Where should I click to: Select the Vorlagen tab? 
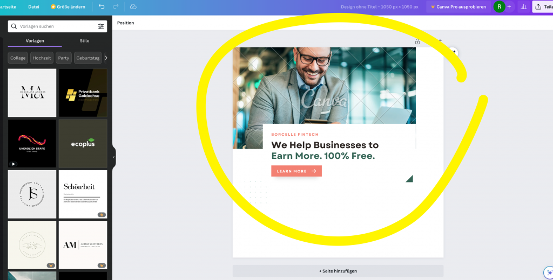click(35, 41)
